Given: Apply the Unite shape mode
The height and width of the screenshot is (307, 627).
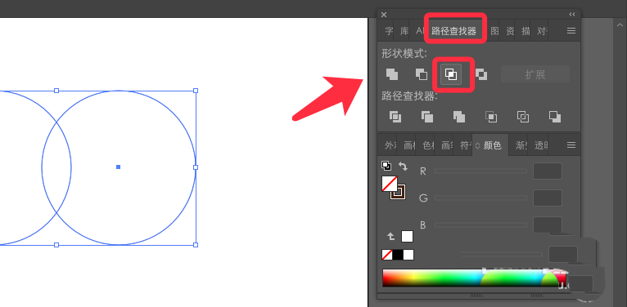Looking at the screenshot, I should pyautogui.click(x=392, y=74).
